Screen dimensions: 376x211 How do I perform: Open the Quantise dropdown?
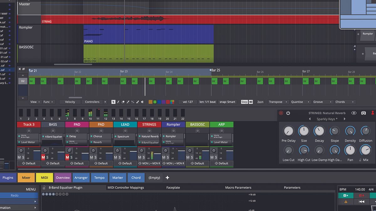click(x=300, y=102)
